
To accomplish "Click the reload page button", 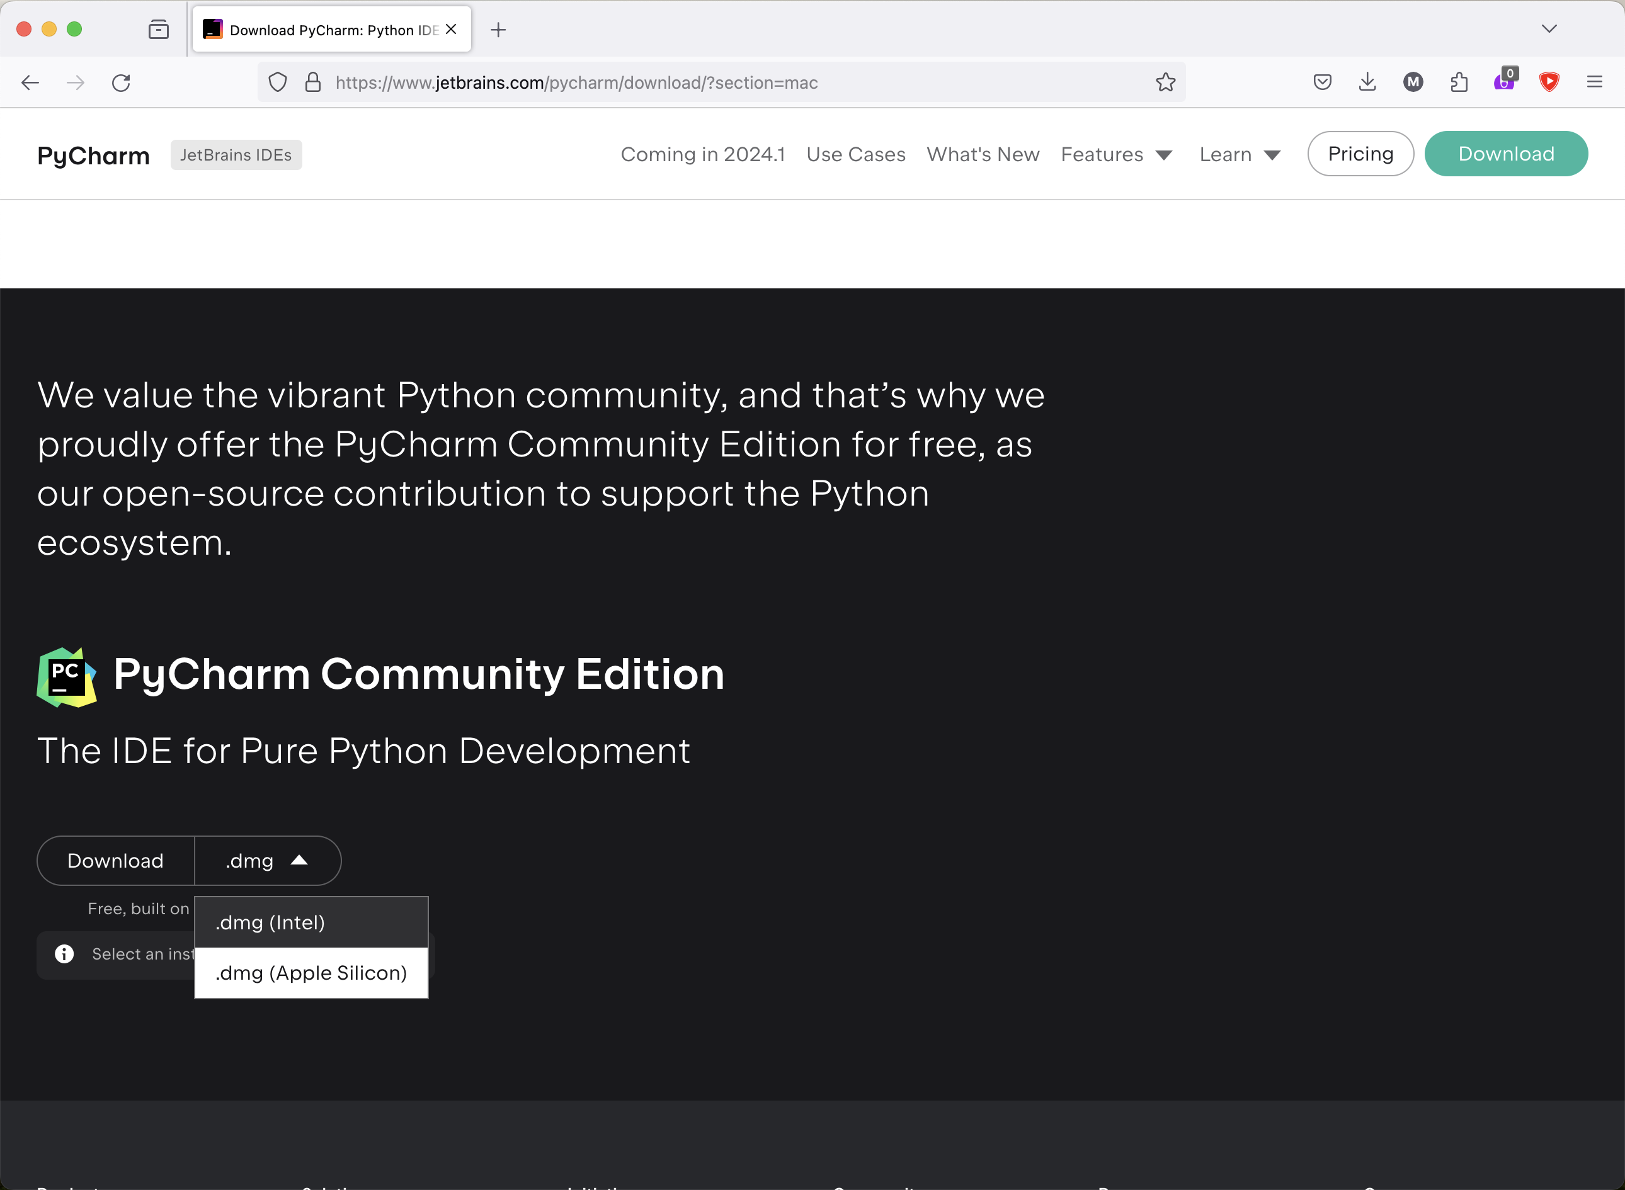I will (x=121, y=82).
